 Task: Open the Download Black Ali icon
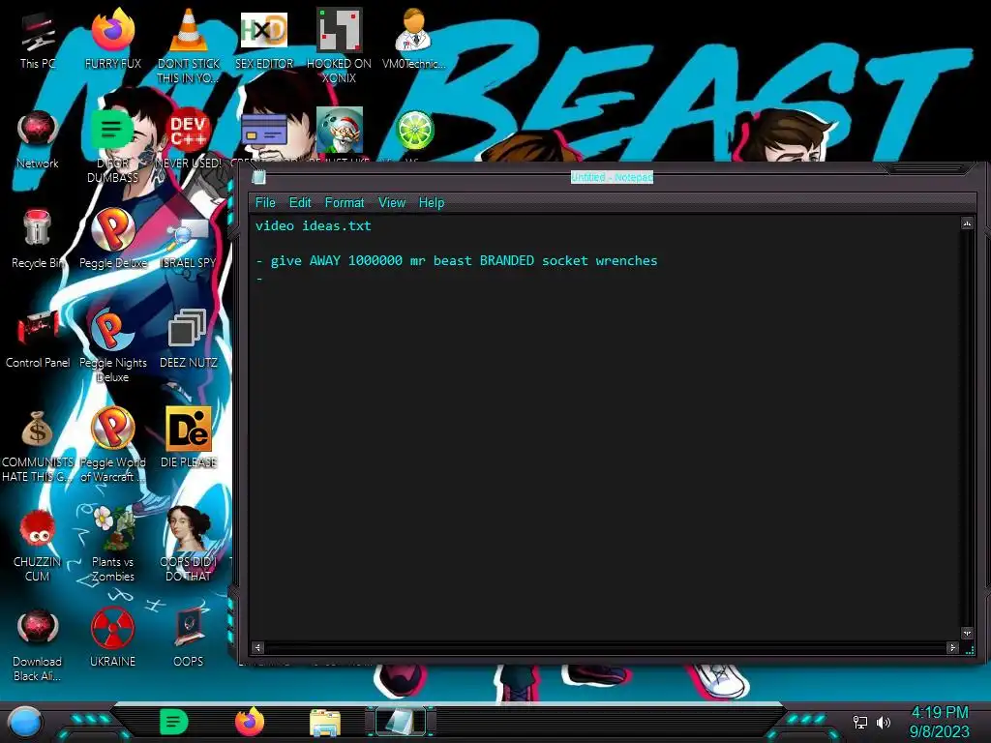38,645
